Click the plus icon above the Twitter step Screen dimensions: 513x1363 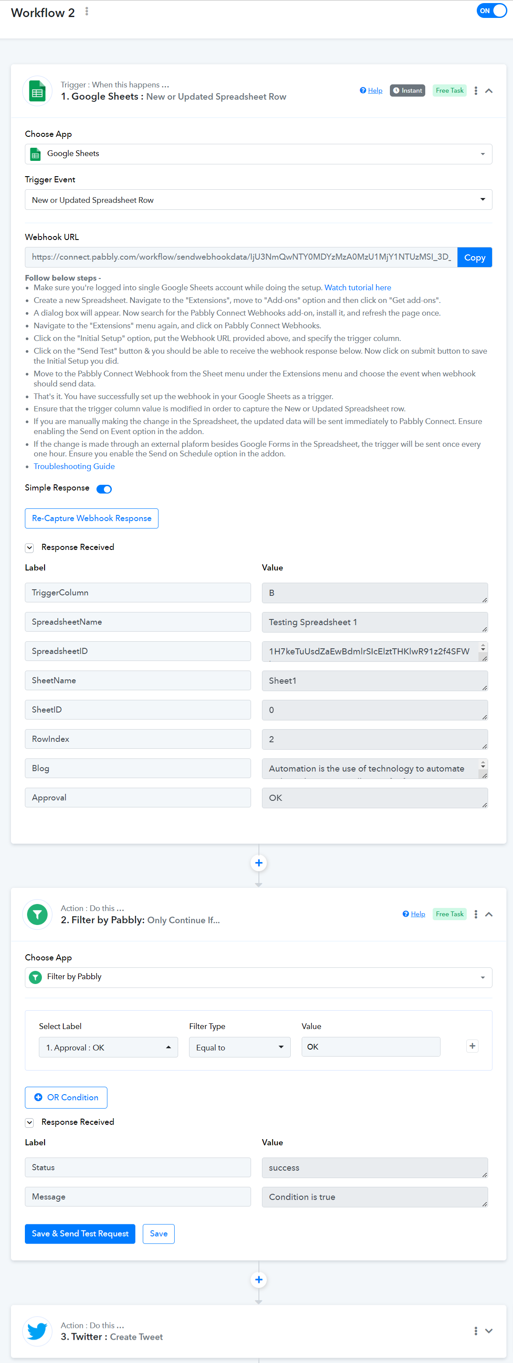[x=258, y=1280]
